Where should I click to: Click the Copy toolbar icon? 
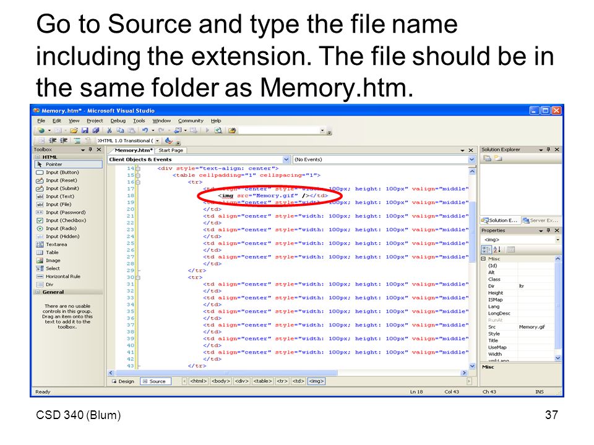120,130
